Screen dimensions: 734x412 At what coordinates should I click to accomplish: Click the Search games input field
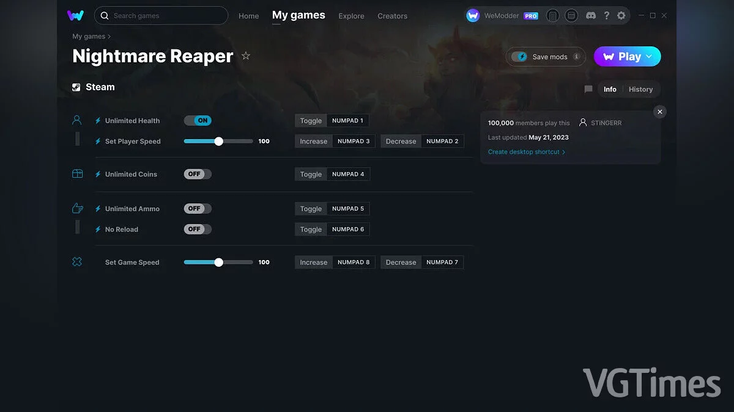[161, 16]
